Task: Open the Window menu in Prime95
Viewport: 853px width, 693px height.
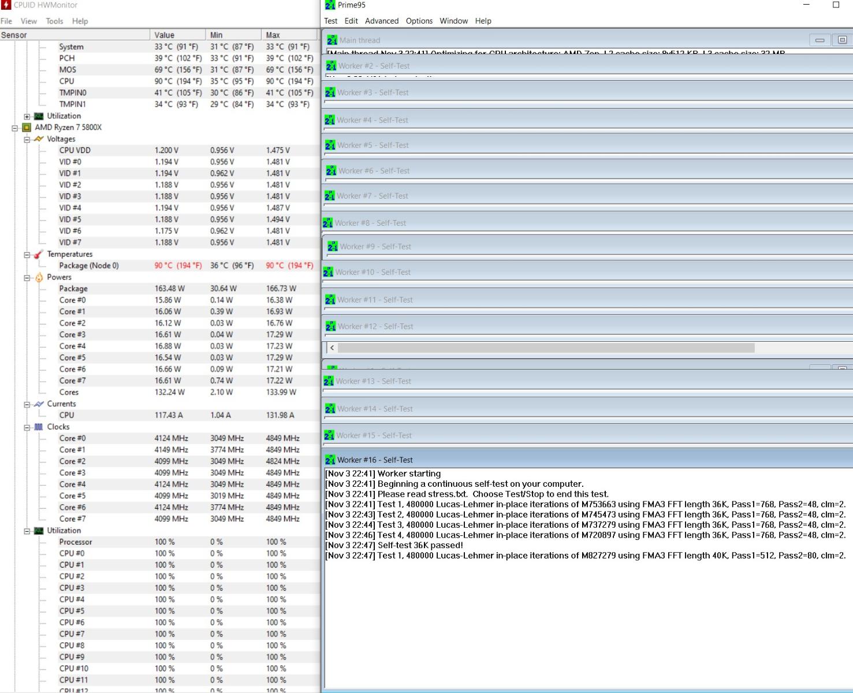Action: [454, 21]
